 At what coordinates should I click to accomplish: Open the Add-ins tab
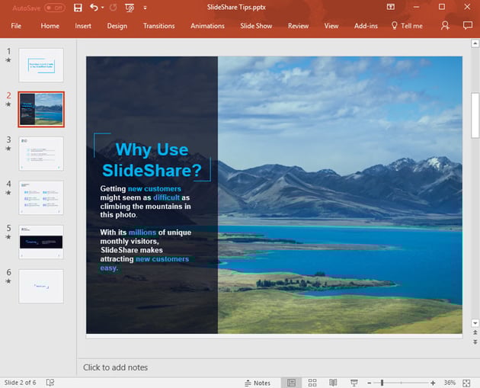tap(366, 26)
